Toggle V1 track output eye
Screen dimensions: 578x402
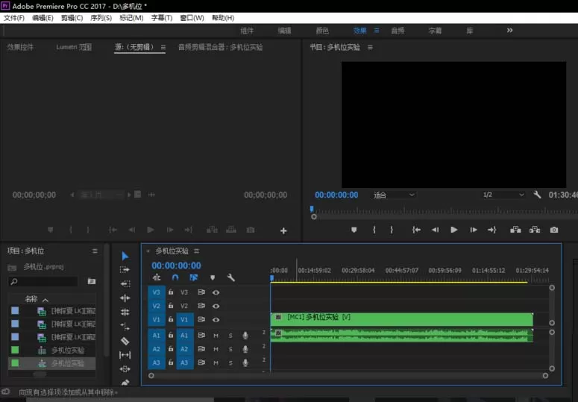tap(216, 320)
